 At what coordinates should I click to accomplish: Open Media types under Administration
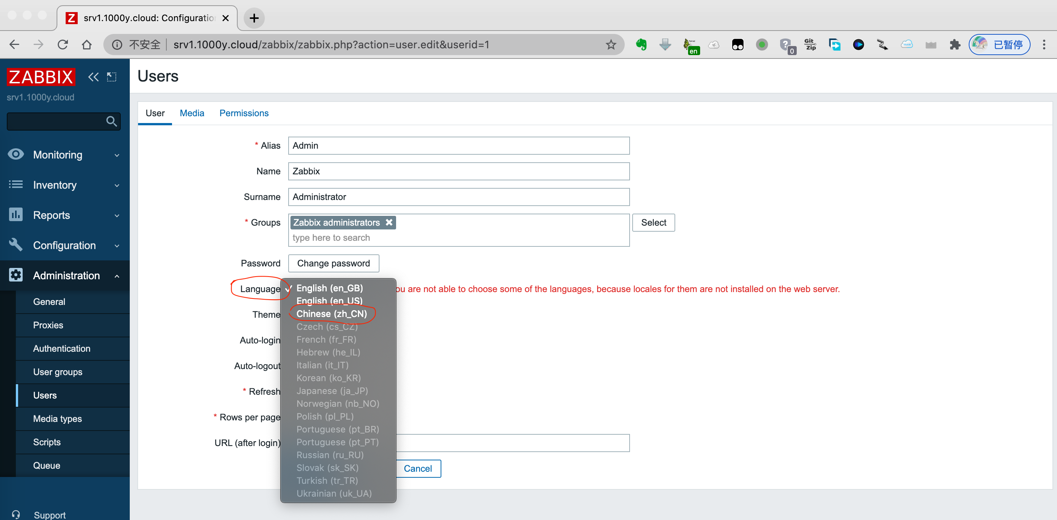tap(73, 418)
